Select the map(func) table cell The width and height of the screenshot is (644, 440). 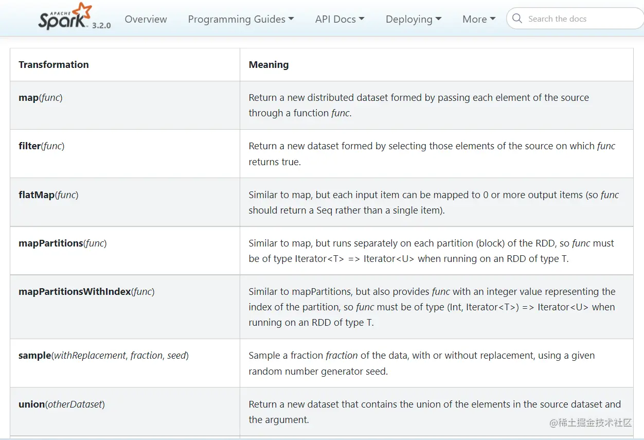[x=40, y=97]
